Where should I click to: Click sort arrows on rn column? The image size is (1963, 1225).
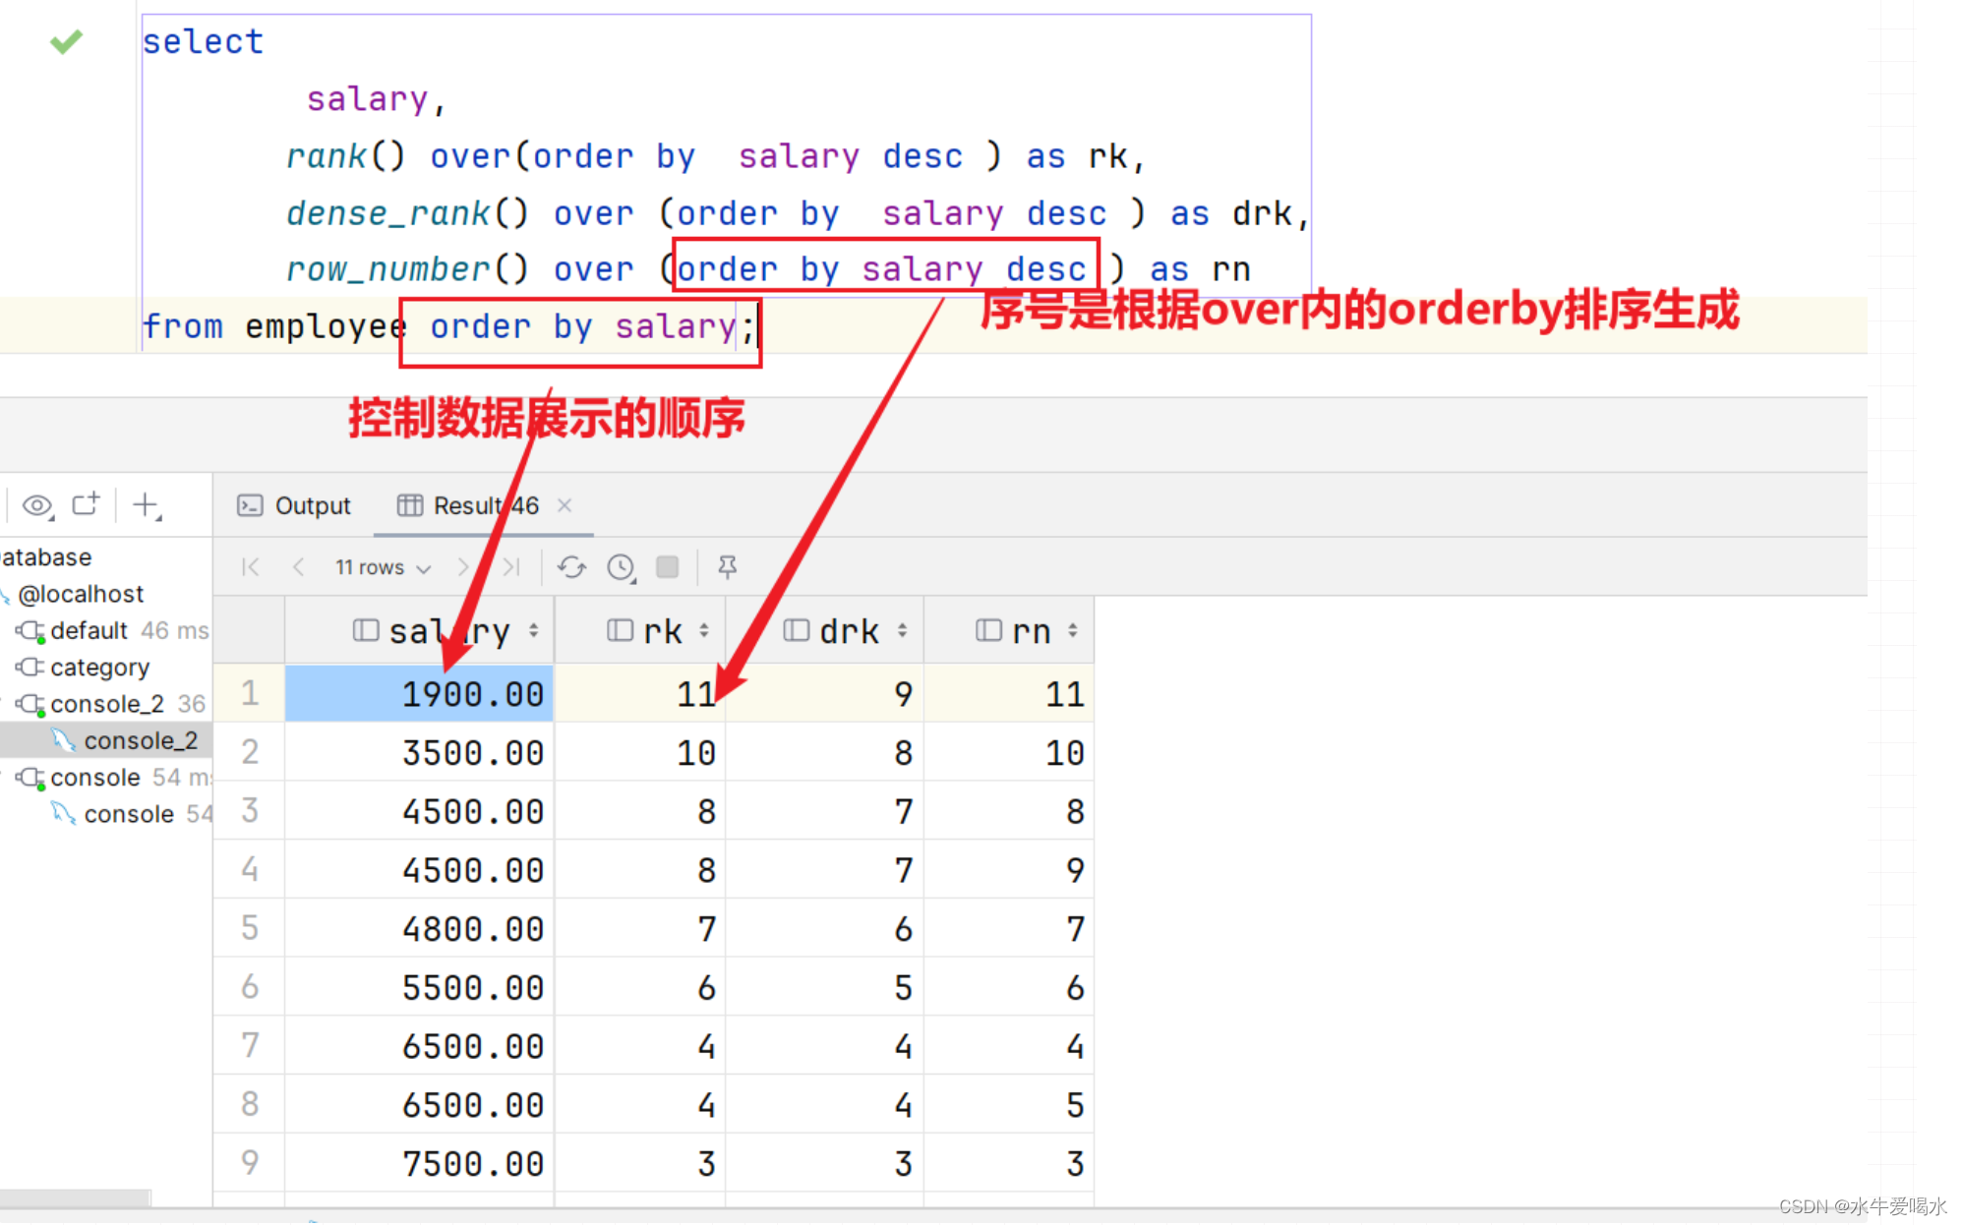coord(1073,630)
